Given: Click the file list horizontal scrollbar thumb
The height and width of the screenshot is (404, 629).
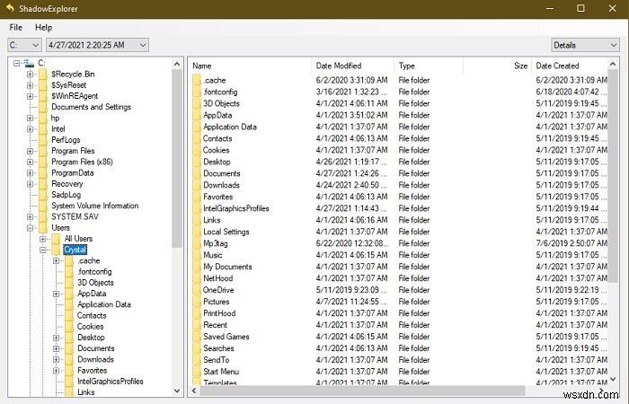Looking at the screenshot, I should tap(363, 391).
